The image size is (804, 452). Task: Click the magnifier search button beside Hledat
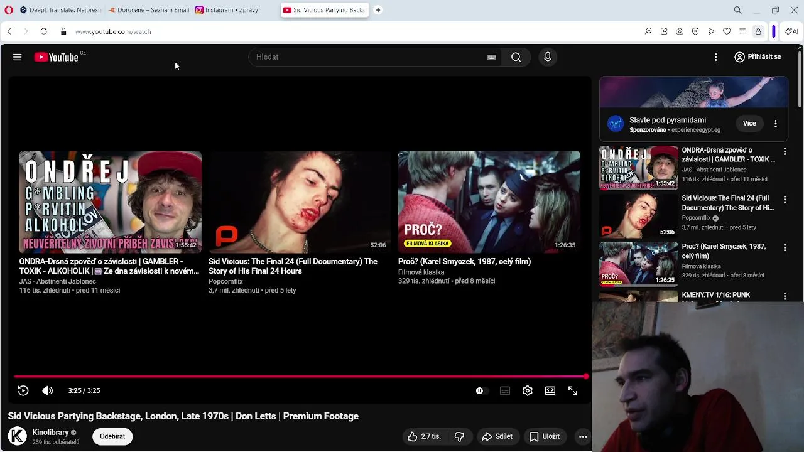click(516, 57)
